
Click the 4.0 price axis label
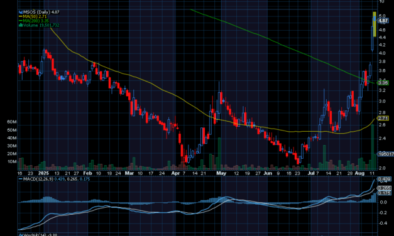[x=382, y=53]
